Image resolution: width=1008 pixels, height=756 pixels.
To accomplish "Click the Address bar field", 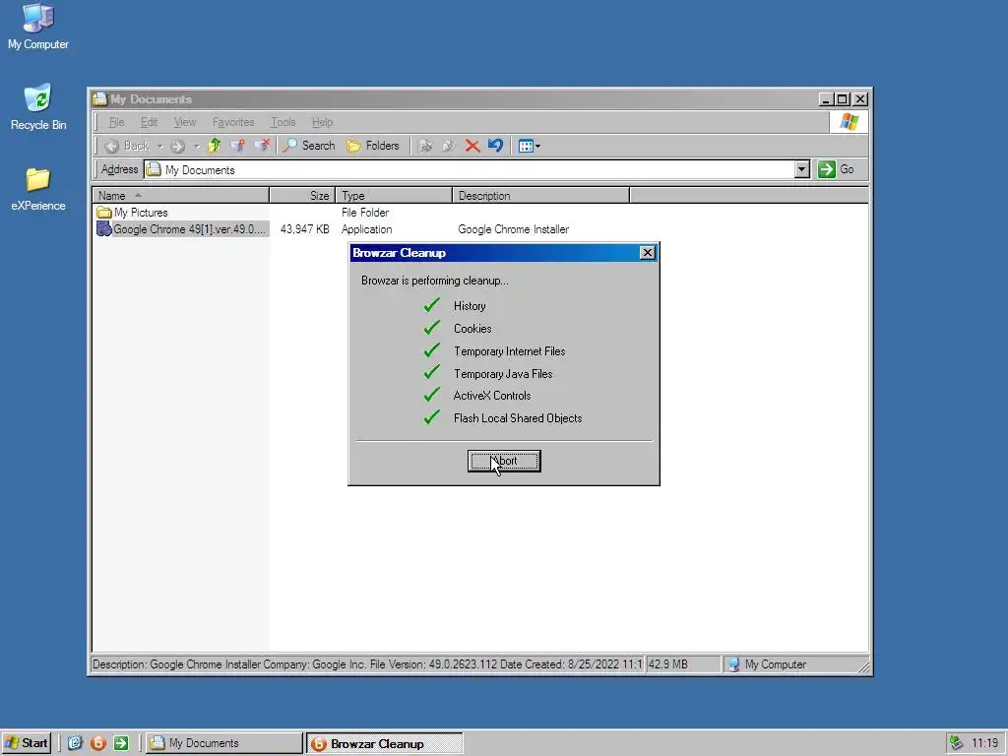I will tap(470, 169).
